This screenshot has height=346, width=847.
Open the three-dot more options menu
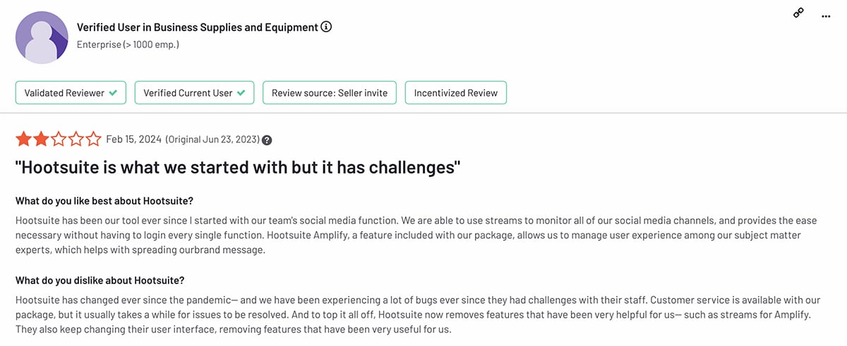827,16
